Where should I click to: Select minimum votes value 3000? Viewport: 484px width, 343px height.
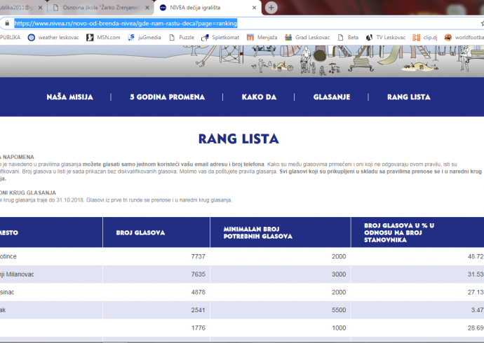pos(339,274)
